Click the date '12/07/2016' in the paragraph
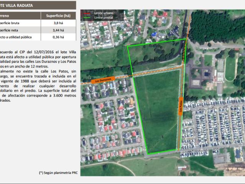Viewport: 245px width, 184px height. click(x=44, y=52)
